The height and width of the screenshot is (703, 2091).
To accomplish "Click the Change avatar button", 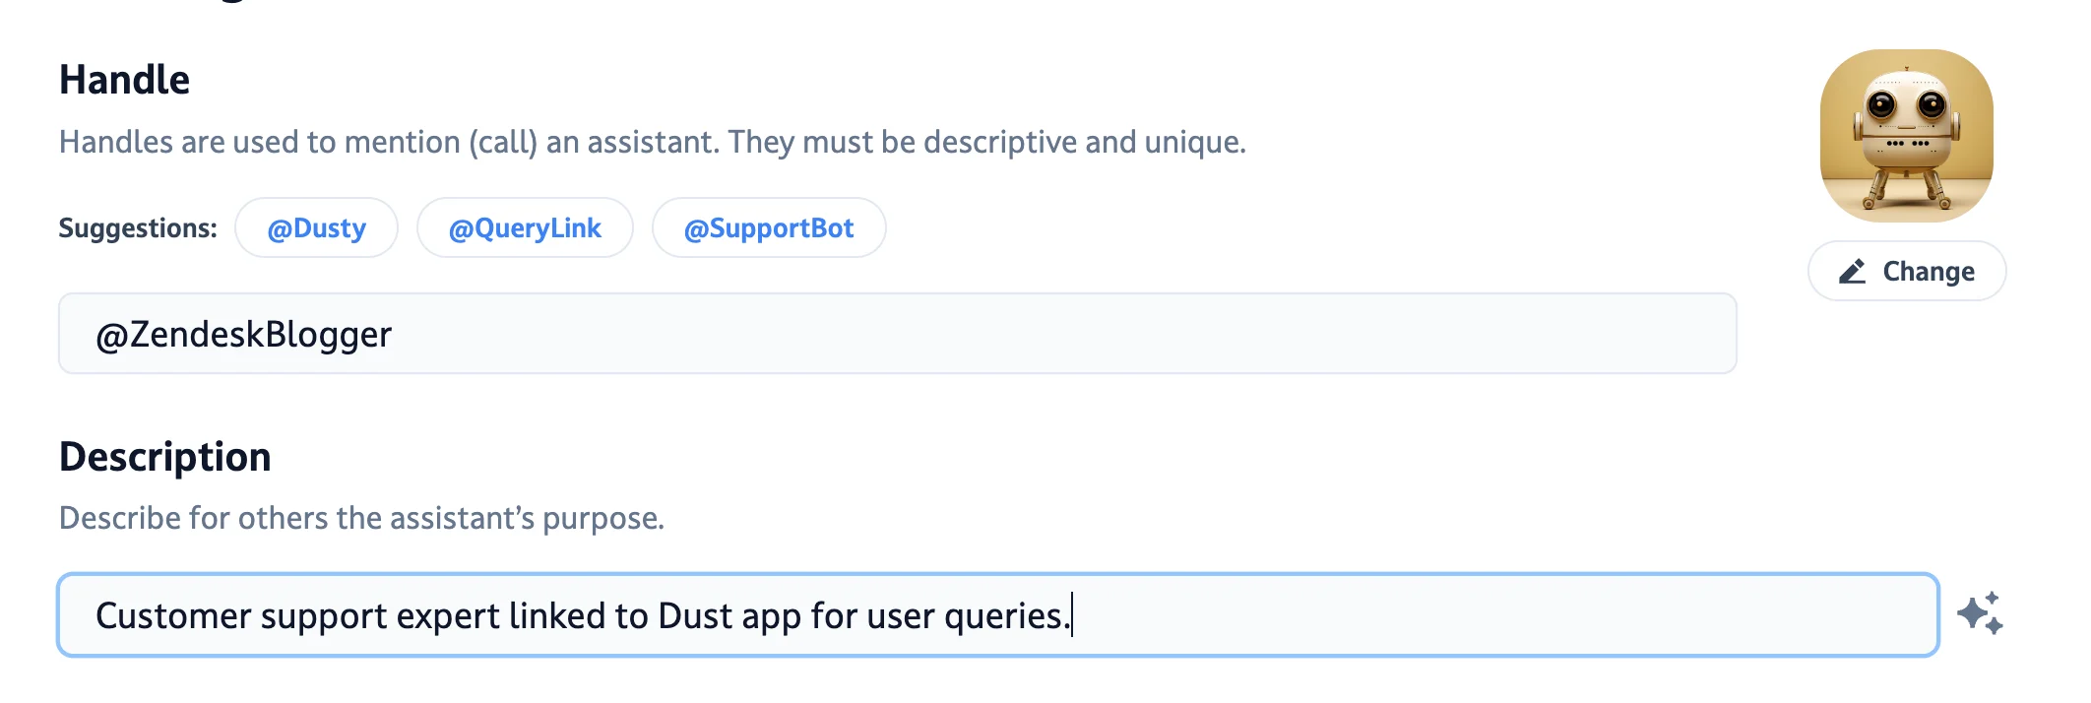I will click(x=1907, y=271).
